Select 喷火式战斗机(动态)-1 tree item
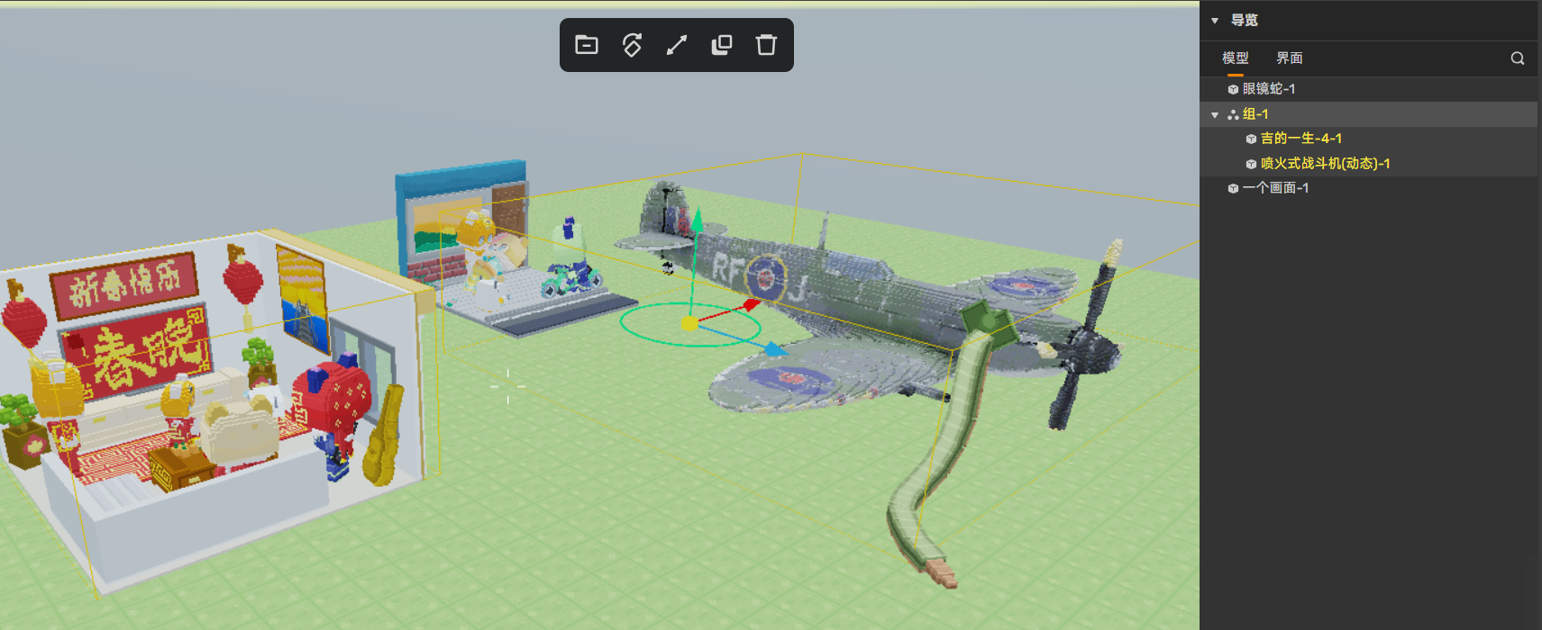 click(x=1325, y=164)
